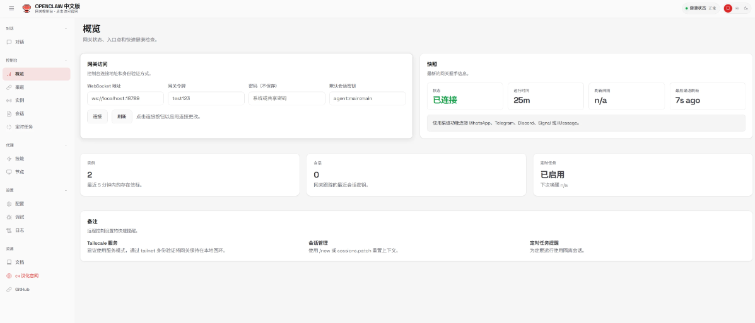Viewport: 755px width, 323px height.
Task: Open 对话 chat icon in sidebar
Action: [9, 42]
